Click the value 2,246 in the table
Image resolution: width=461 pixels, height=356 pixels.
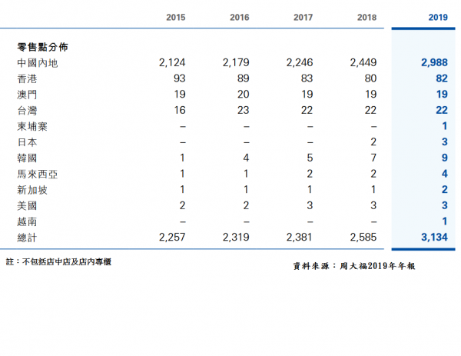click(x=300, y=63)
